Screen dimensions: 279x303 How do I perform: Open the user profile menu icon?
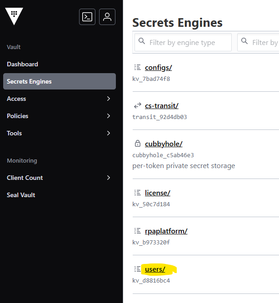point(107,17)
